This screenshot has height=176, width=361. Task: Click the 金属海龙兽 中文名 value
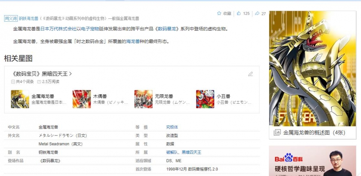point(48,127)
